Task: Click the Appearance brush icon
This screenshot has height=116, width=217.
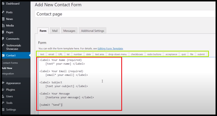Action: (x=3, y=83)
